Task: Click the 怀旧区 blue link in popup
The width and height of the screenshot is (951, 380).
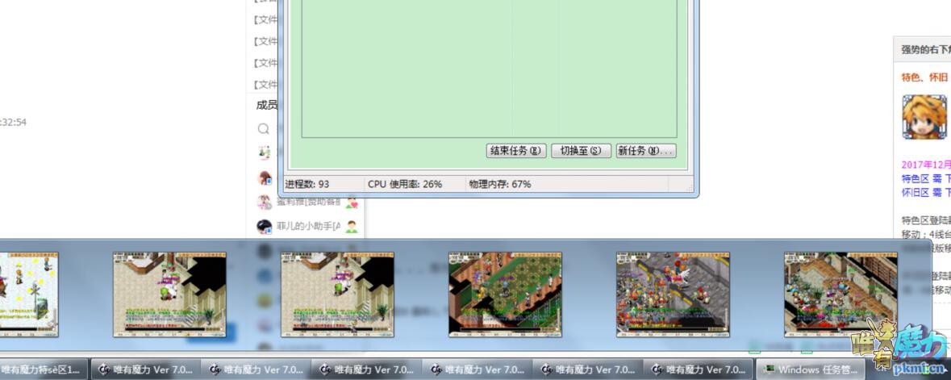Action: point(916,193)
